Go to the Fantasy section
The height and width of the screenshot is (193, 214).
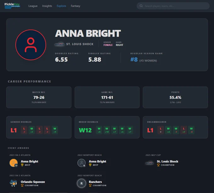coord(76,6)
